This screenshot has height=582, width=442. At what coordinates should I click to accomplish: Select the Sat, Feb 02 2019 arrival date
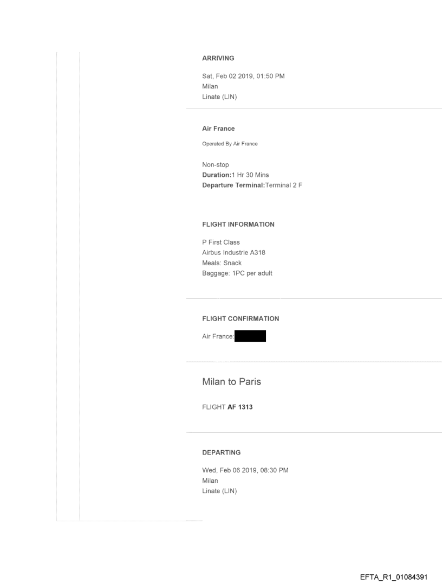pyautogui.click(x=243, y=76)
